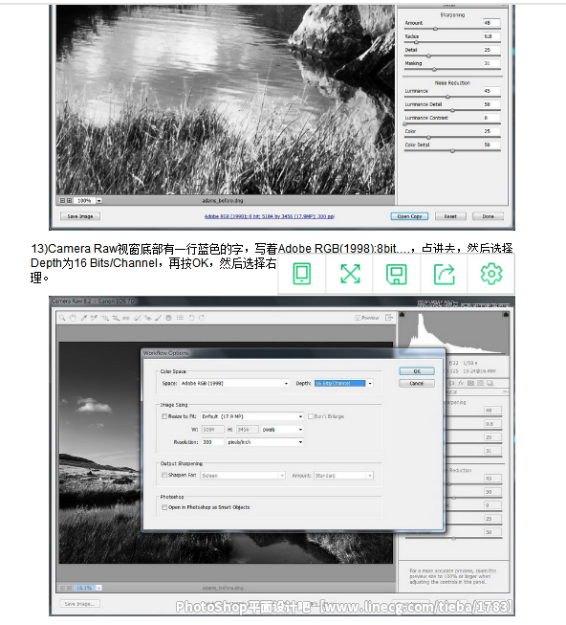
Task: Check Open in Photoshop as Smart Objects
Action: click(x=164, y=507)
